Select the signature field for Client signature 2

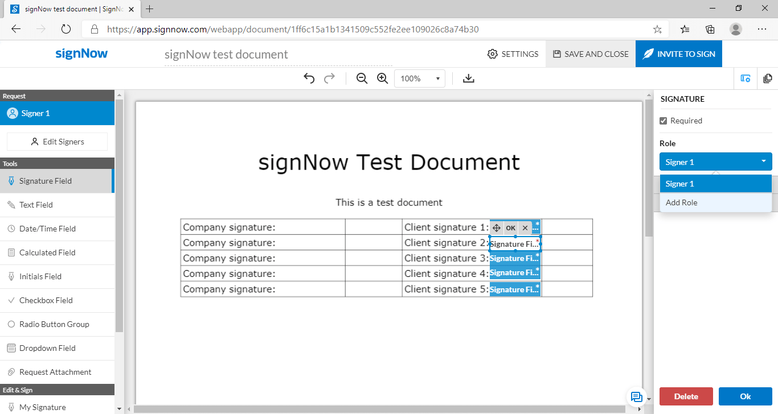[x=515, y=244]
